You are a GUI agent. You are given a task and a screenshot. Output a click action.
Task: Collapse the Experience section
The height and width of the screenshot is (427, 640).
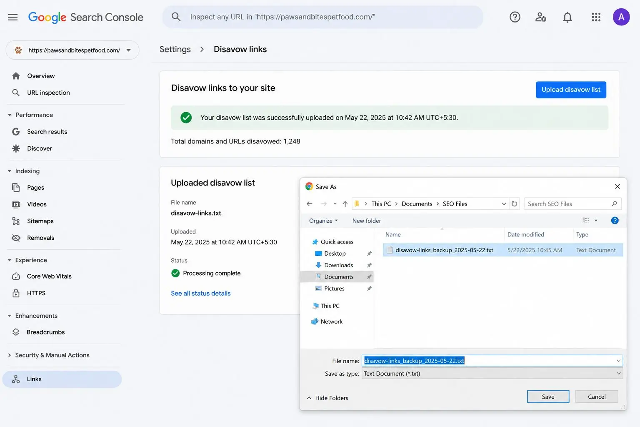pos(10,260)
